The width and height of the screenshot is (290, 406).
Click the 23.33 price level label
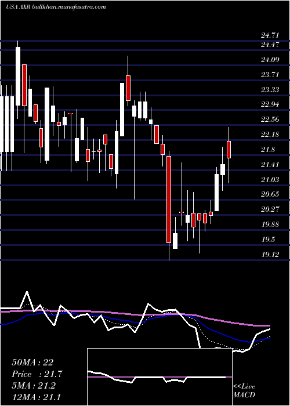270,90
